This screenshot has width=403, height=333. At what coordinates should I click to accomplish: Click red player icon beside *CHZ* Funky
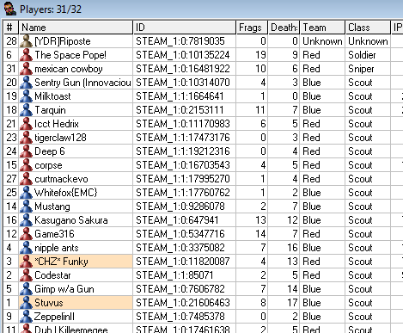[x=26, y=262]
